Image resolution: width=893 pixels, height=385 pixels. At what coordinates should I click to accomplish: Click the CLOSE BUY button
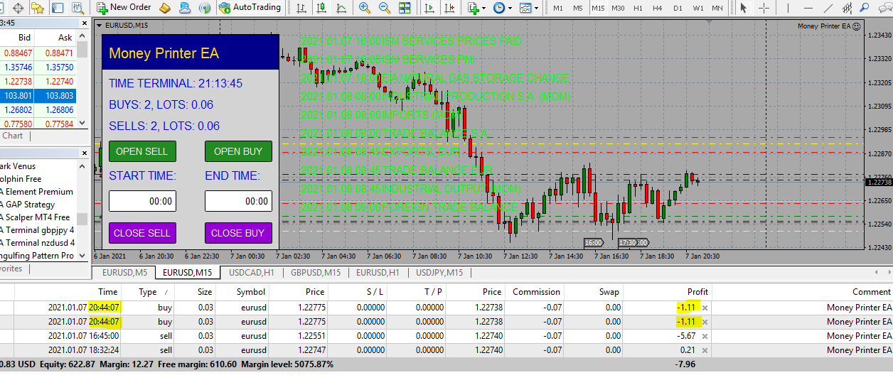(238, 233)
